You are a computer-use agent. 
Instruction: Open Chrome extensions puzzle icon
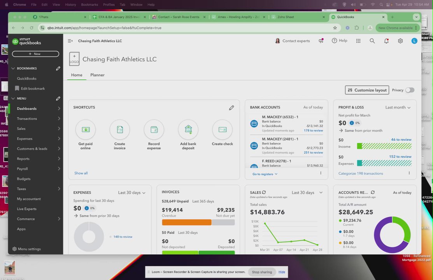pos(357,28)
